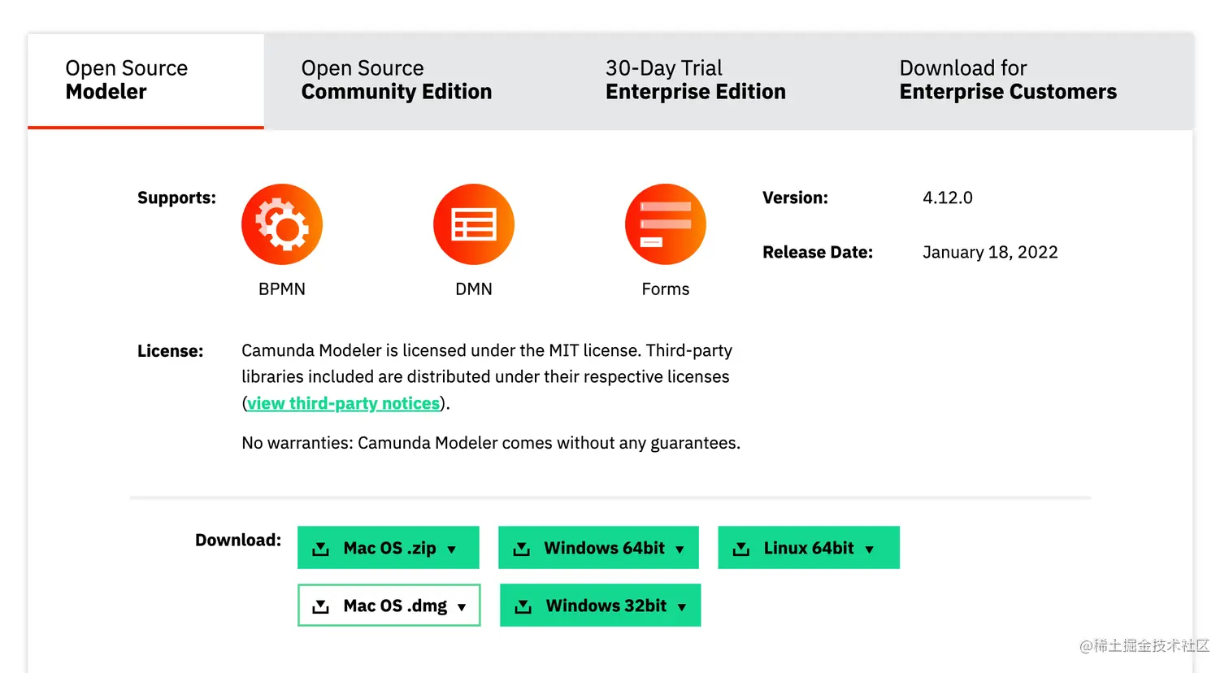
Task: Click the BPMN gear icon
Action: pyautogui.click(x=282, y=224)
